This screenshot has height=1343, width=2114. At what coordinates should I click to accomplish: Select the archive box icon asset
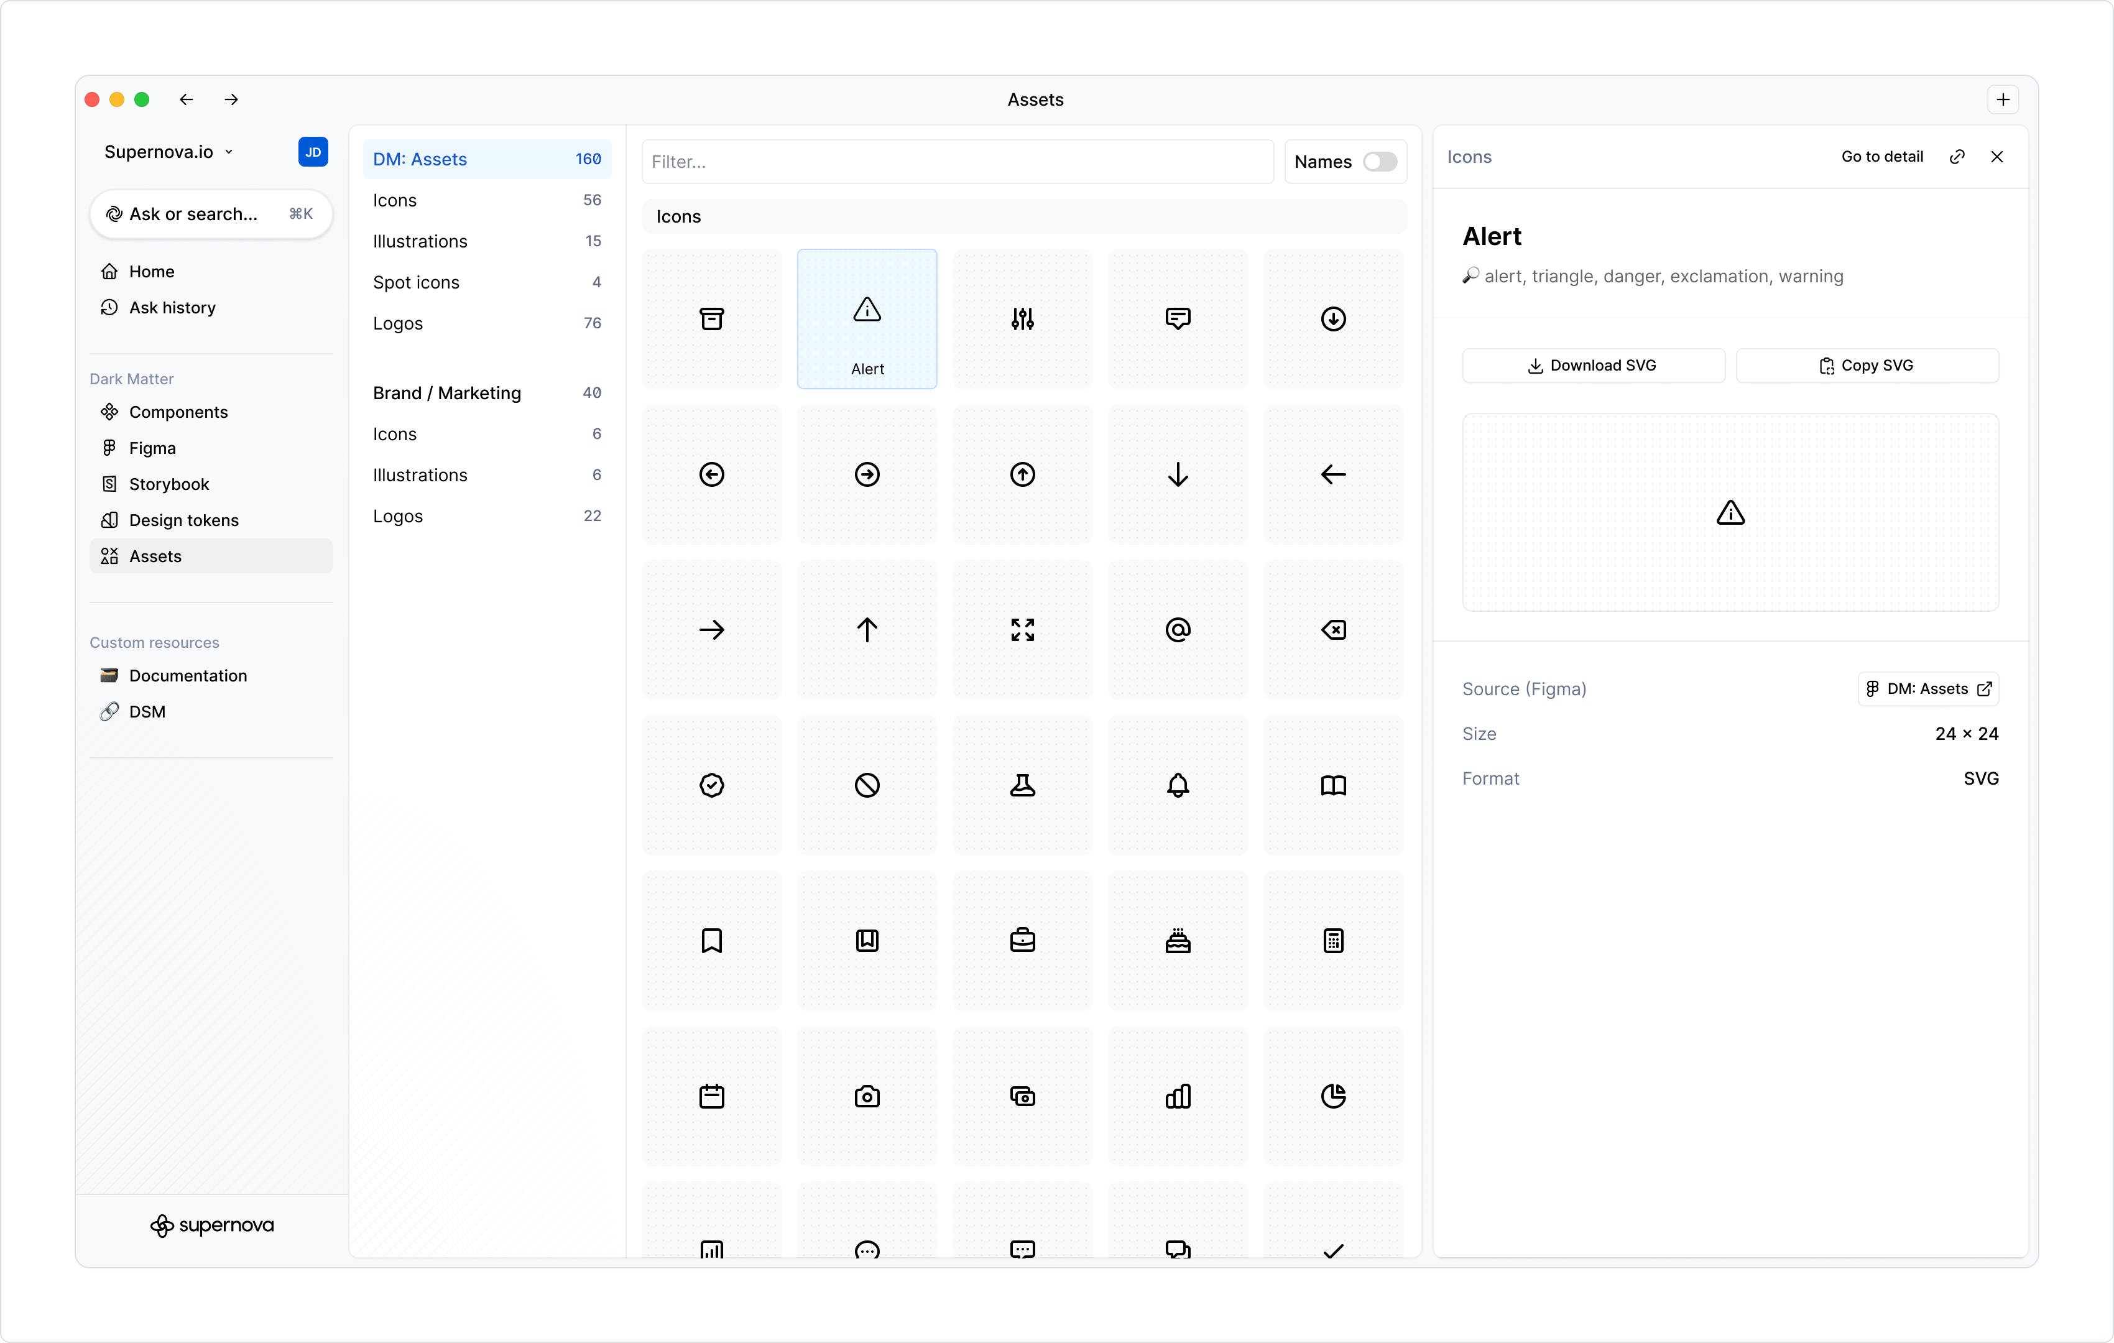(711, 318)
